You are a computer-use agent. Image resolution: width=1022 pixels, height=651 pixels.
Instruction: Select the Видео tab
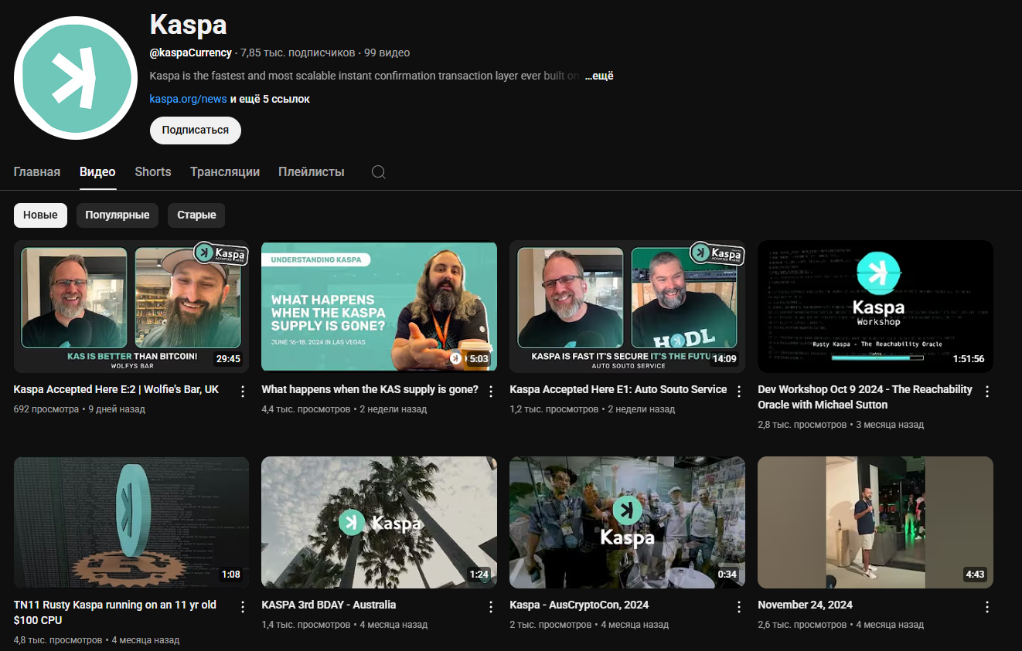tap(97, 172)
